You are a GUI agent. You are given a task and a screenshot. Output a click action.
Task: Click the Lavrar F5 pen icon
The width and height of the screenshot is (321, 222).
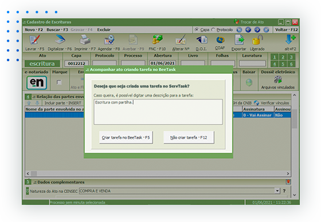[x=34, y=39]
